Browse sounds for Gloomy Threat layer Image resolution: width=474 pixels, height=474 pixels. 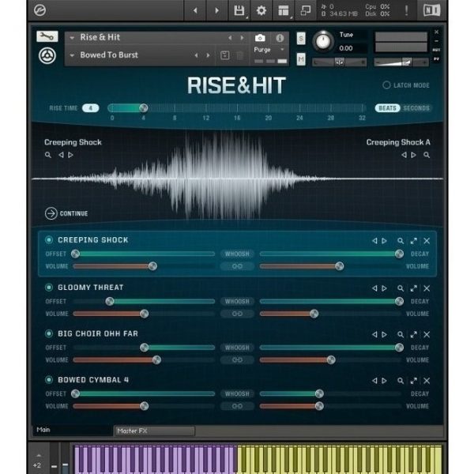tap(401, 288)
